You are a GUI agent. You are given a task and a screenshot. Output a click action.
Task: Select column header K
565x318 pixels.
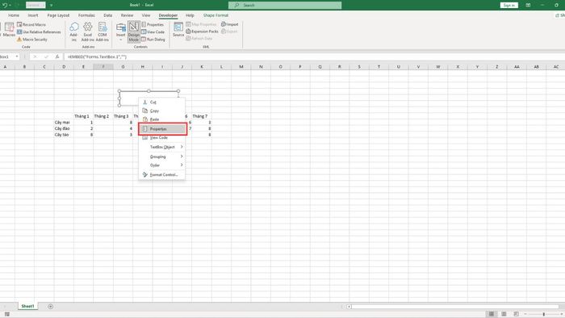click(202, 67)
